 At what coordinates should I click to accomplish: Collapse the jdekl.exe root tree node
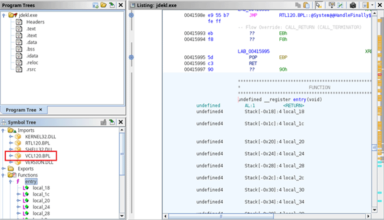click(4, 15)
